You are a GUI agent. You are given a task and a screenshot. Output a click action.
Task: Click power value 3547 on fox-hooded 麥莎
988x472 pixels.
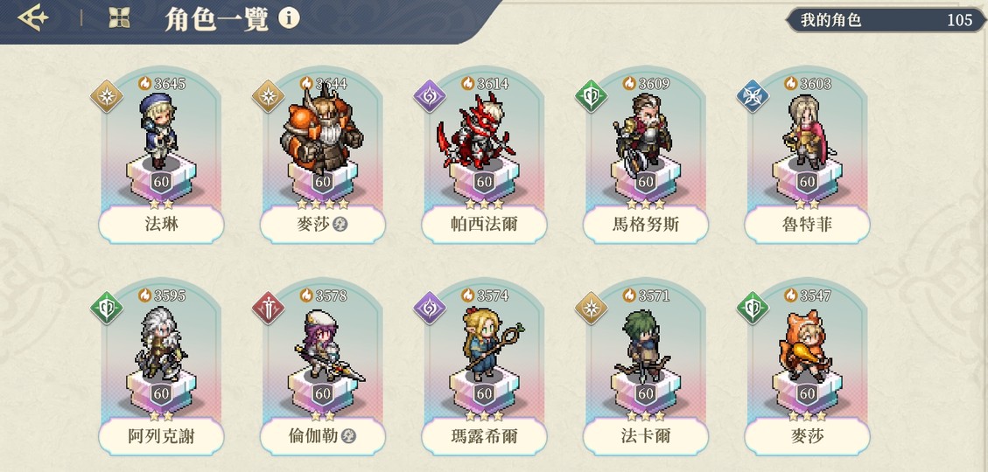(x=816, y=295)
